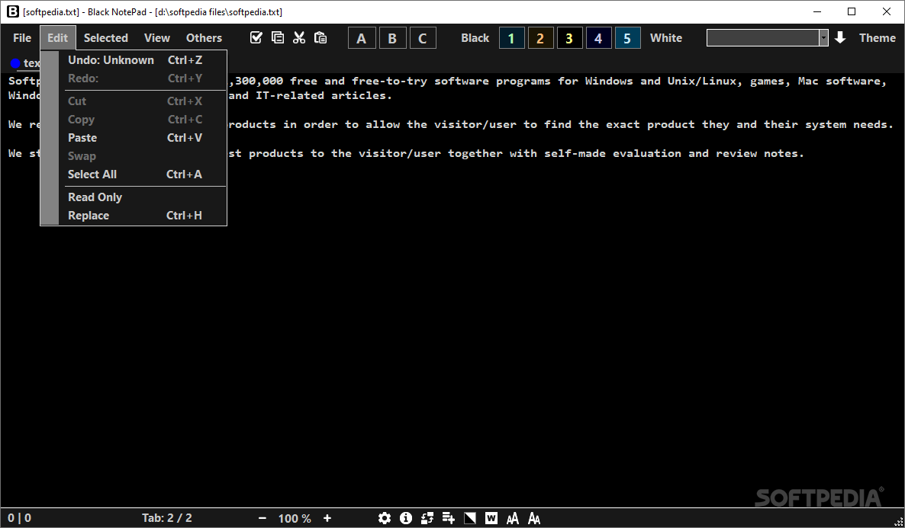This screenshot has width=905, height=528.
Task: Select the document tab with the blue dot
Action: [25, 62]
